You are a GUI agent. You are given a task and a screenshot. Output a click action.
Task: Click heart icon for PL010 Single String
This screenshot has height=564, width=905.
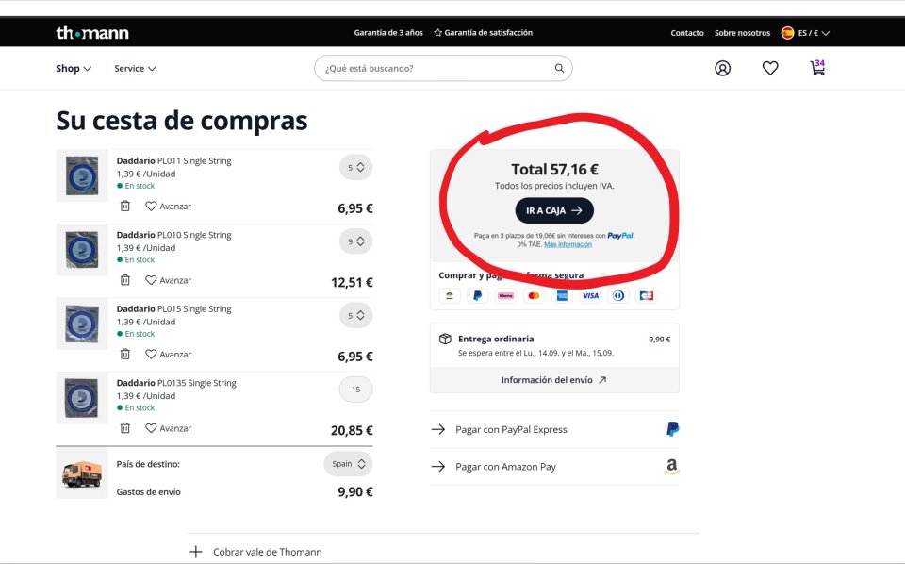click(151, 280)
